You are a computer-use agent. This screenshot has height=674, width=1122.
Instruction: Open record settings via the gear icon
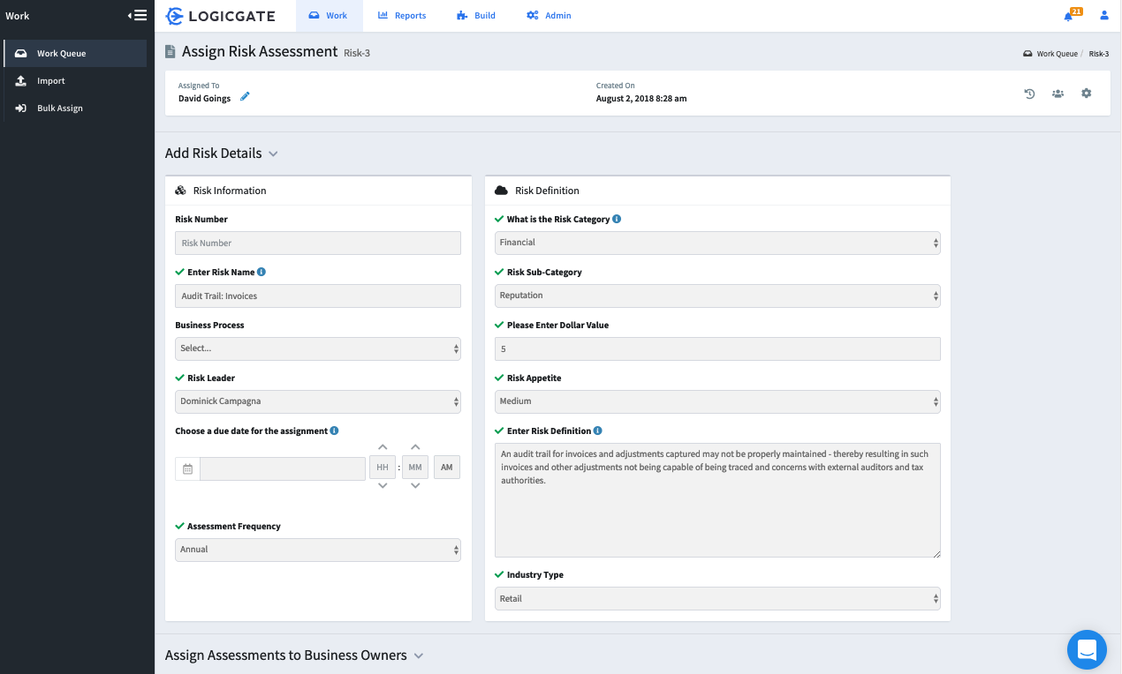pos(1086,93)
